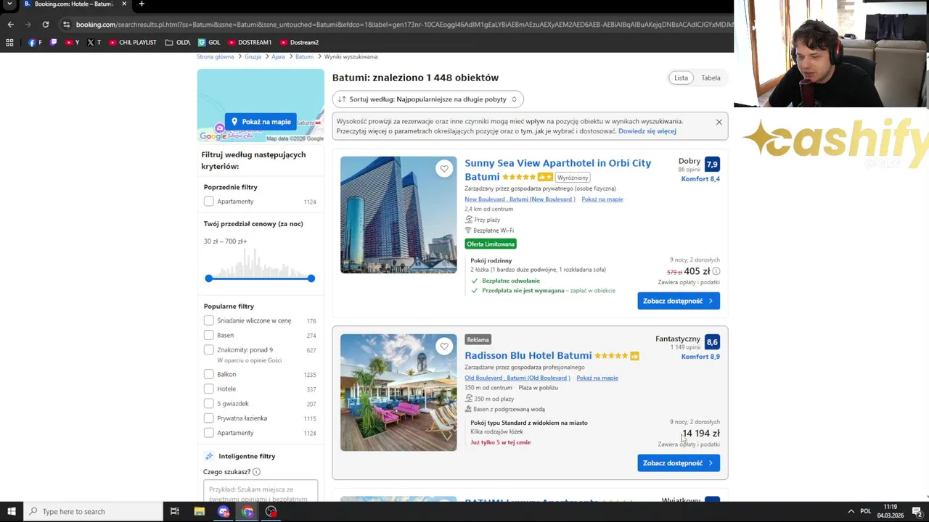Show Sunny Sea View on the map
The image size is (929, 522).
coord(602,199)
